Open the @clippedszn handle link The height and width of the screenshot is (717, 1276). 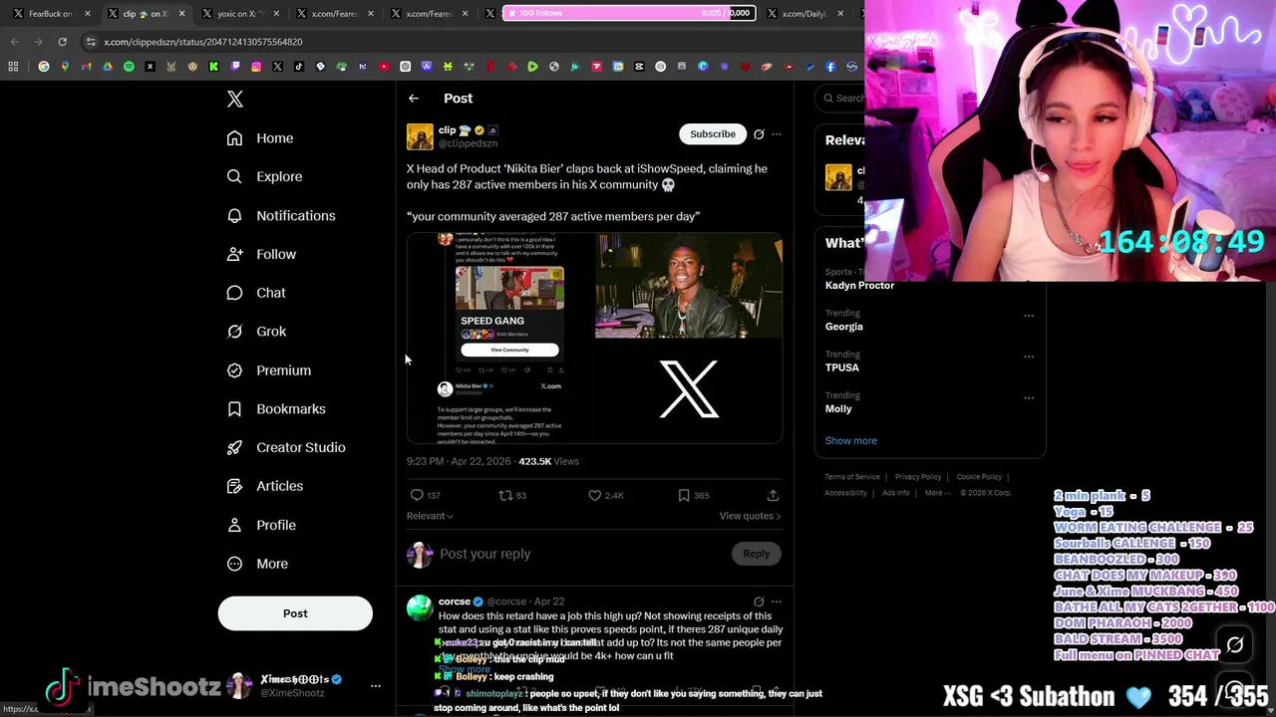[468, 143]
